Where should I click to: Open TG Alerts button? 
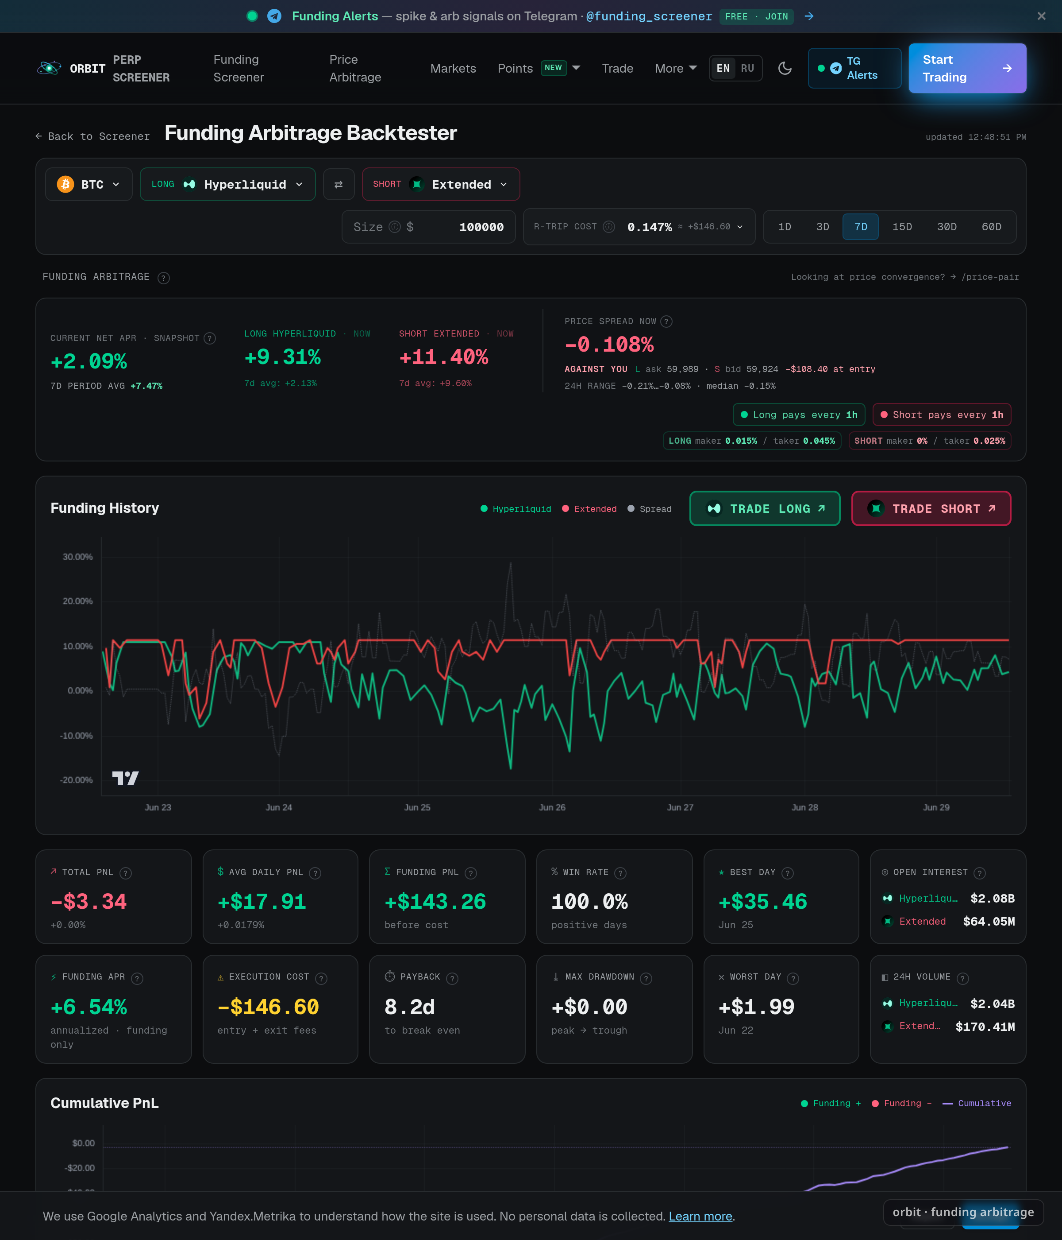(854, 68)
